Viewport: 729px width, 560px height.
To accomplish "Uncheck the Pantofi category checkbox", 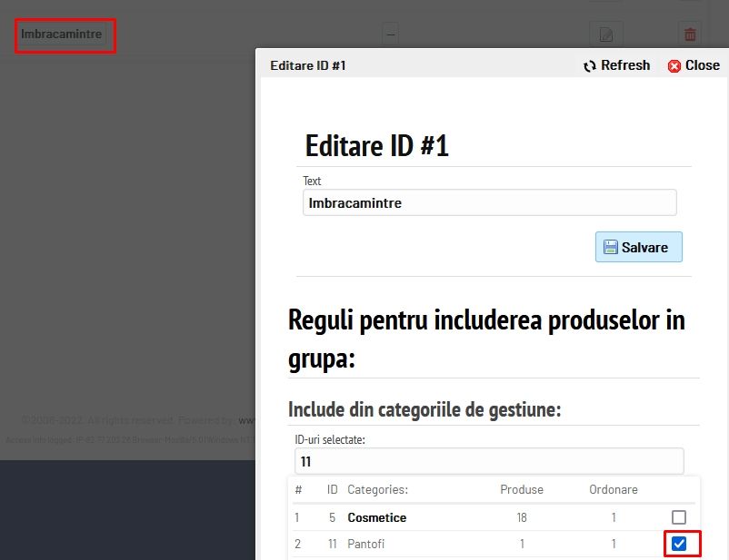I will [679, 544].
